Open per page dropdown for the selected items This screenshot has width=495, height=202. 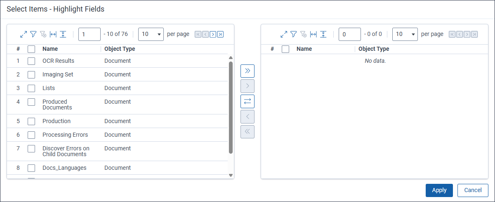coord(405,34)
